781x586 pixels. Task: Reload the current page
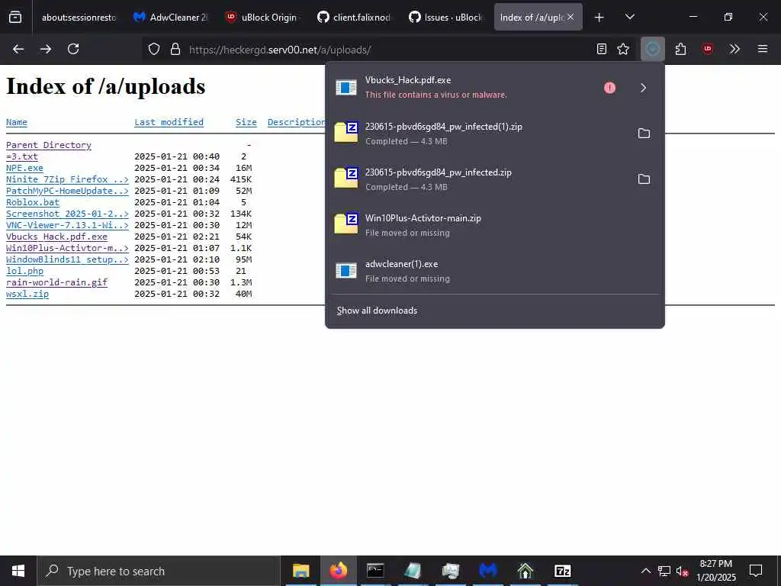click(73, 49)
